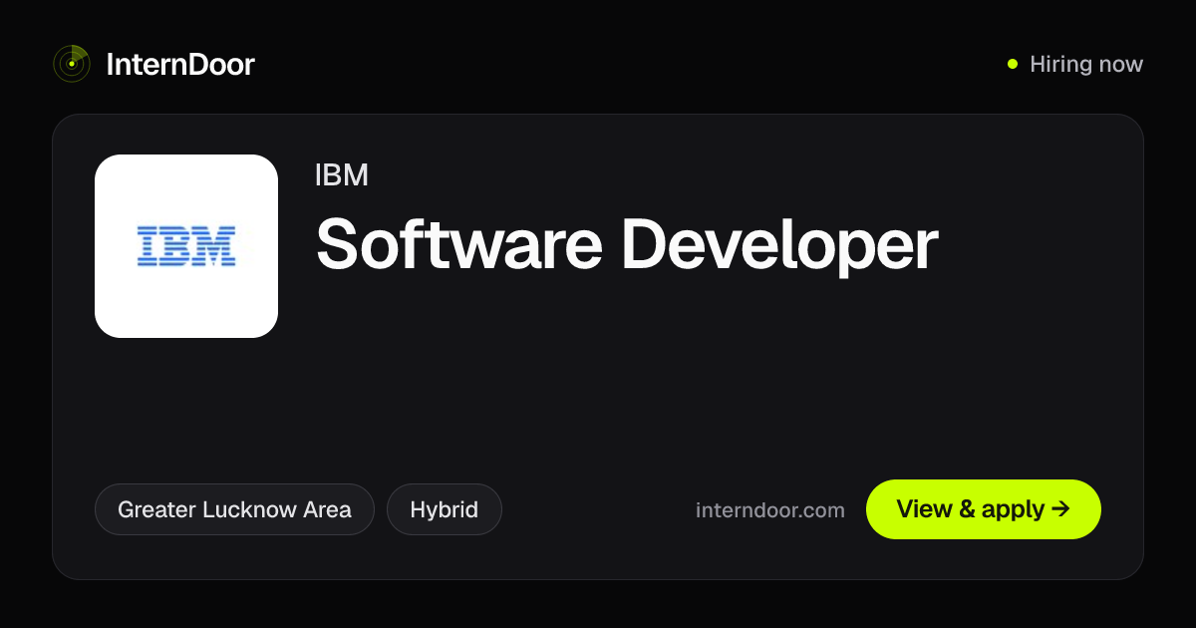Open the InternDoor brand name
This screenshot has height=628, width=1196.
click(180, 65)
